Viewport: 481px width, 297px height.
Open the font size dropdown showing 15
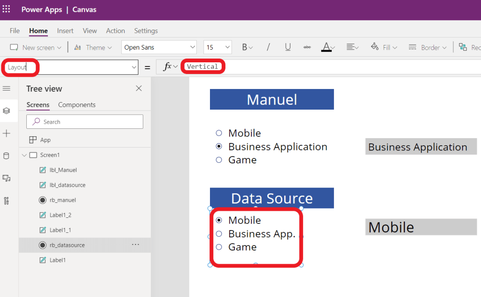217,47
